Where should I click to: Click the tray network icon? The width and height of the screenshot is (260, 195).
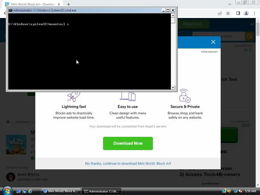(x=236, y=191)
